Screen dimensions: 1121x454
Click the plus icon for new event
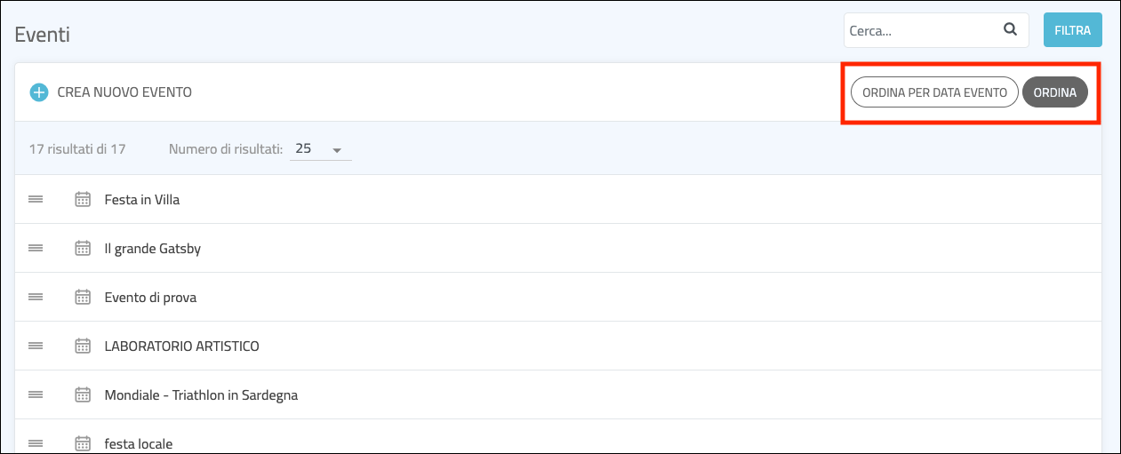click(x=39, y=92)
